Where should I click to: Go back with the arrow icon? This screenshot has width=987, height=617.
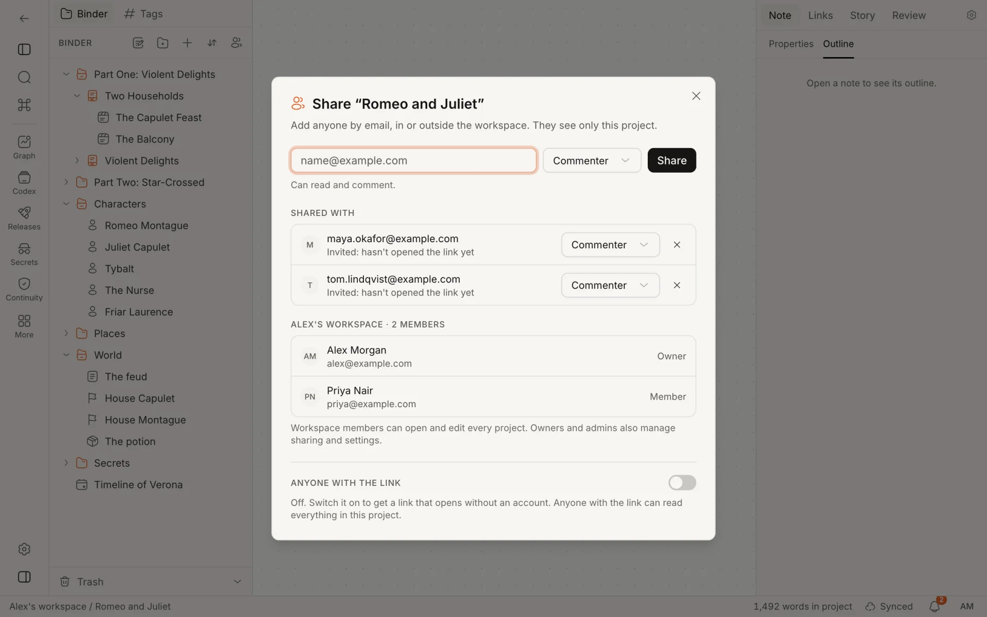(24, 19)
